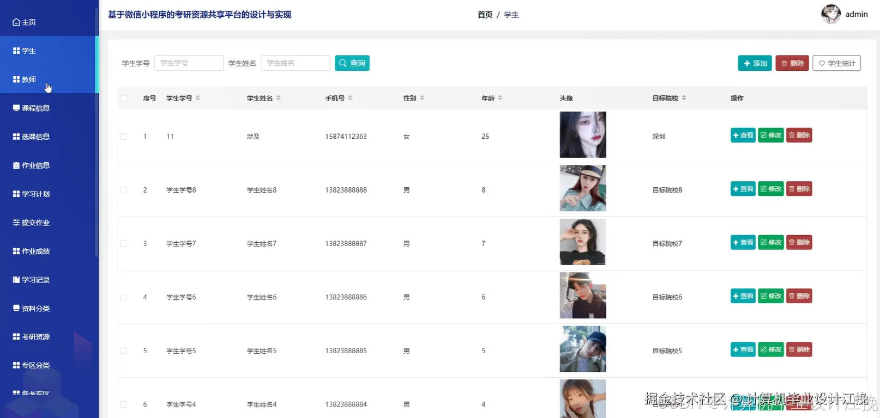Sort by 手机号 column arrows
This screenshot has height=418, width=880.
(350, 98)
